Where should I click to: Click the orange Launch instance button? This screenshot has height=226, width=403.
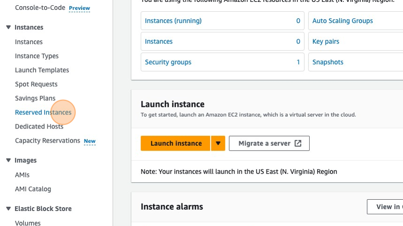(x=176, y=143)
